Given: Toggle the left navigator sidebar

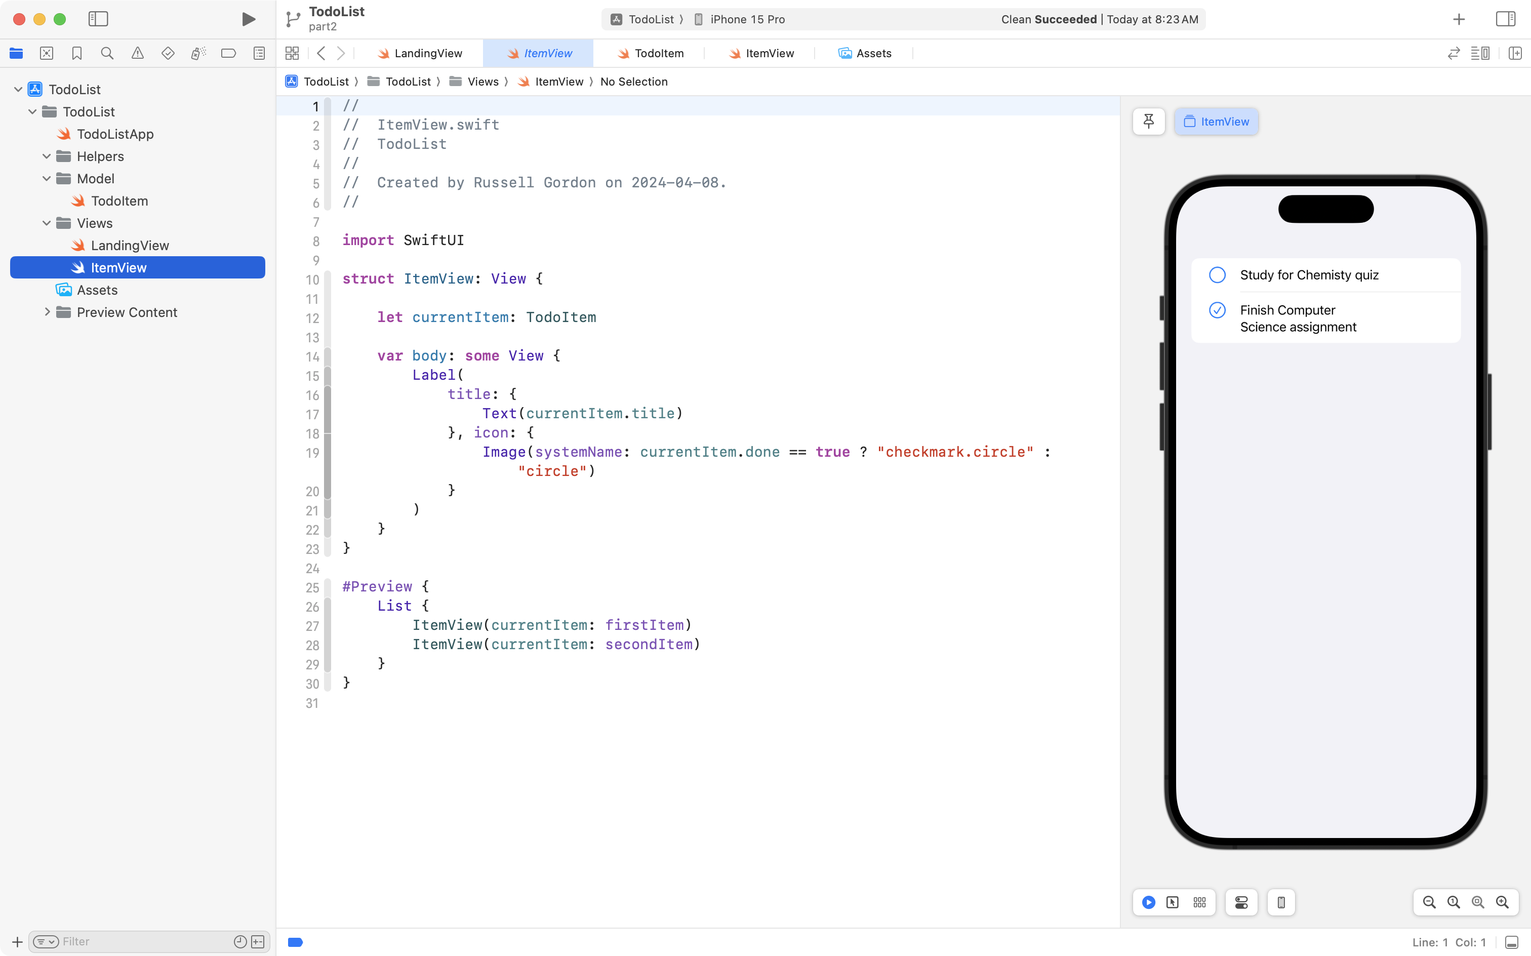Looking at the screenshot, I should coord(98,19).
